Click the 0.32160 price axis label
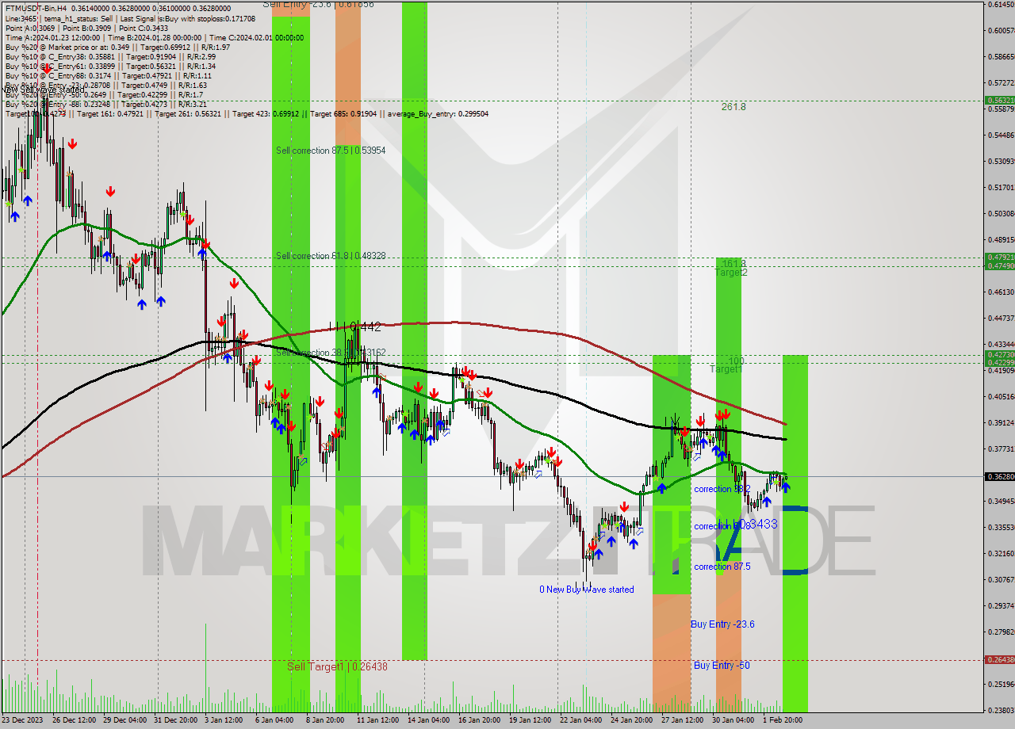This screenshot has height=729, width=1015. point(1001,553)
